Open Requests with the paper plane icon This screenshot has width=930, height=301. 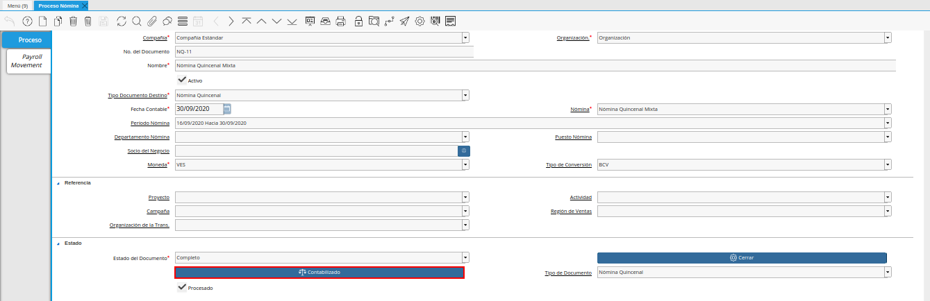click(x=404, y=21)
